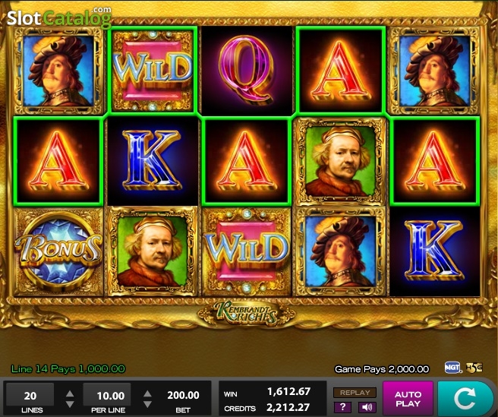Click the 20 lines value field
Viewport: 498px width, 417px height.
point(30,395)
